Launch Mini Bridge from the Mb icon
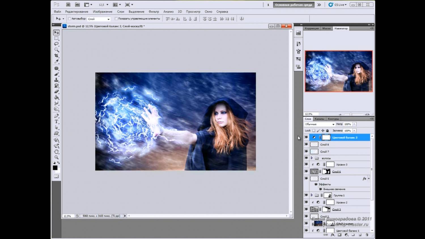 (x=77, y=5)
